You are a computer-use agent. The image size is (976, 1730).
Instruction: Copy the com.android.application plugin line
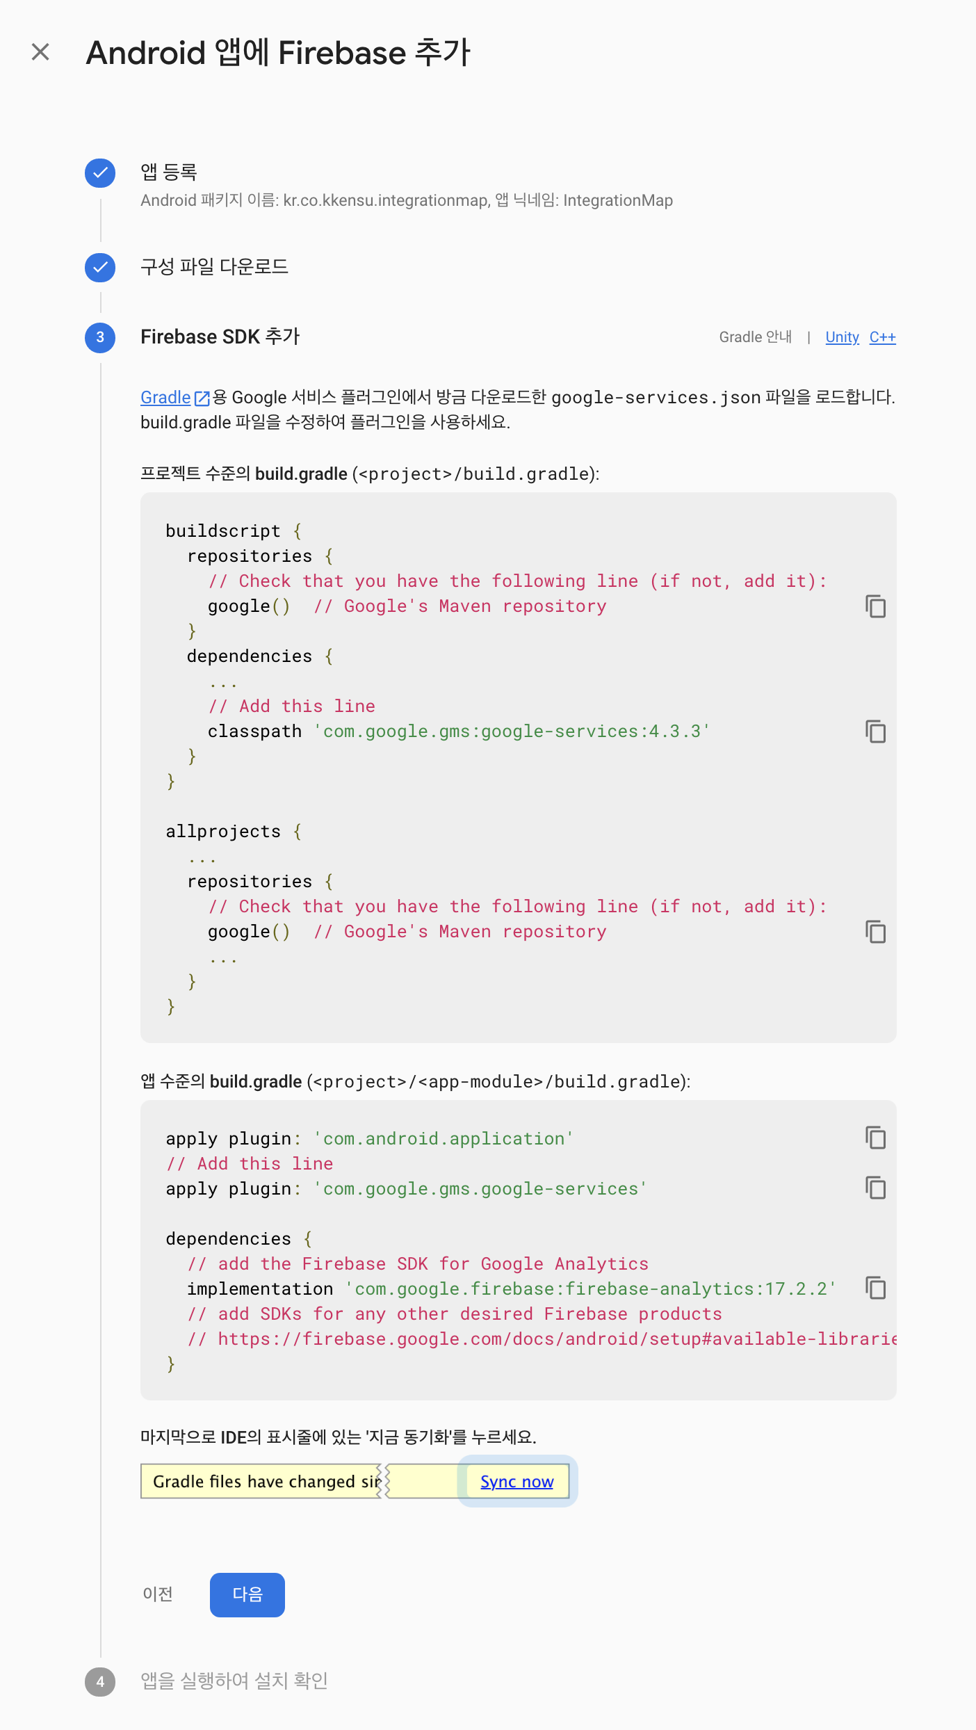click(x=876, y=1138)
